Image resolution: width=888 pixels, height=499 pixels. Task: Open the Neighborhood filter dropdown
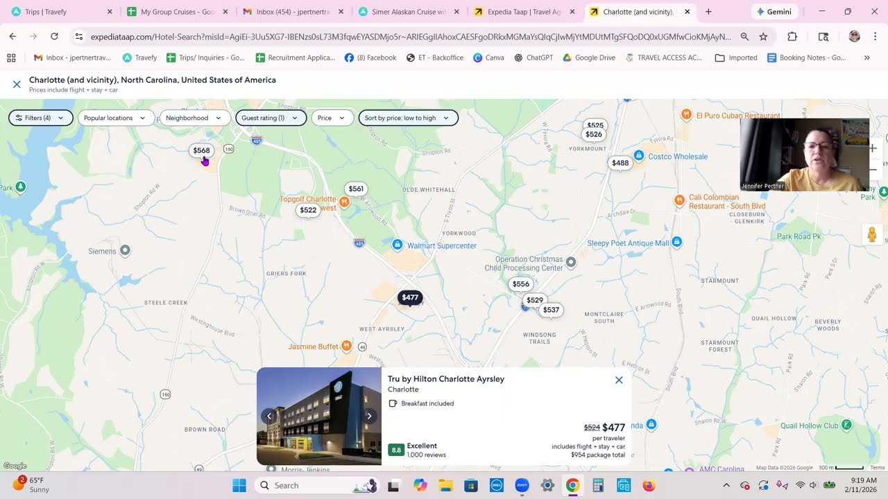tap(195, 118)
